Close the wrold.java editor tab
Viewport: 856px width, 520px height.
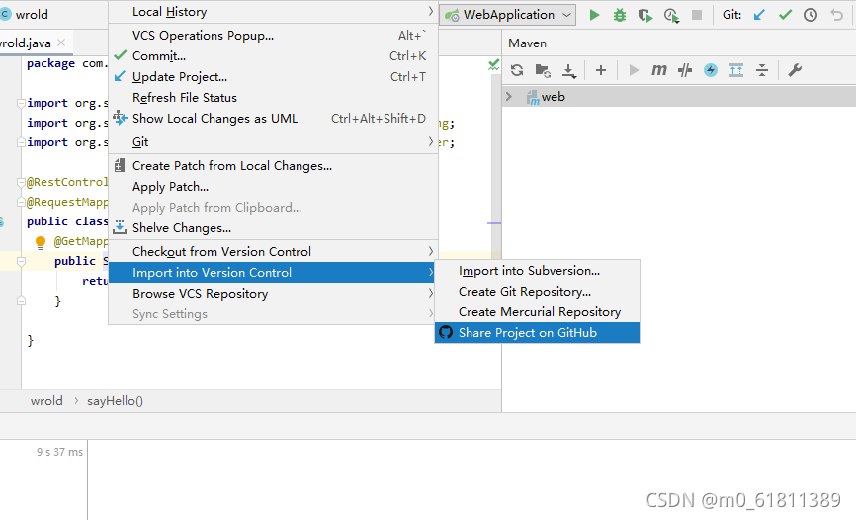point(61,43)
